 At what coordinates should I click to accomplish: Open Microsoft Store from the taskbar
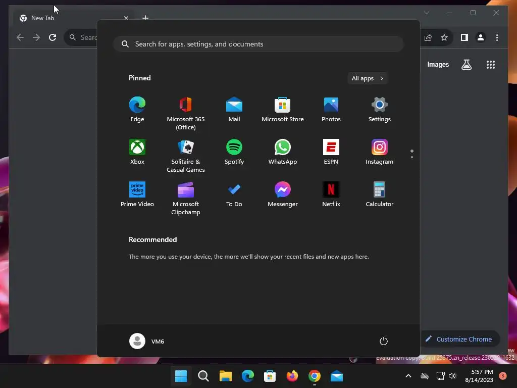tap(270, 376)
